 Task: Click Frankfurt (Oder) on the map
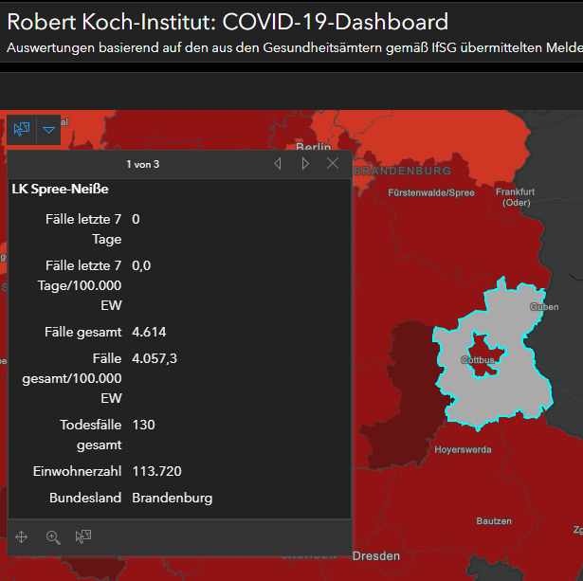click(x=516, y=196)
